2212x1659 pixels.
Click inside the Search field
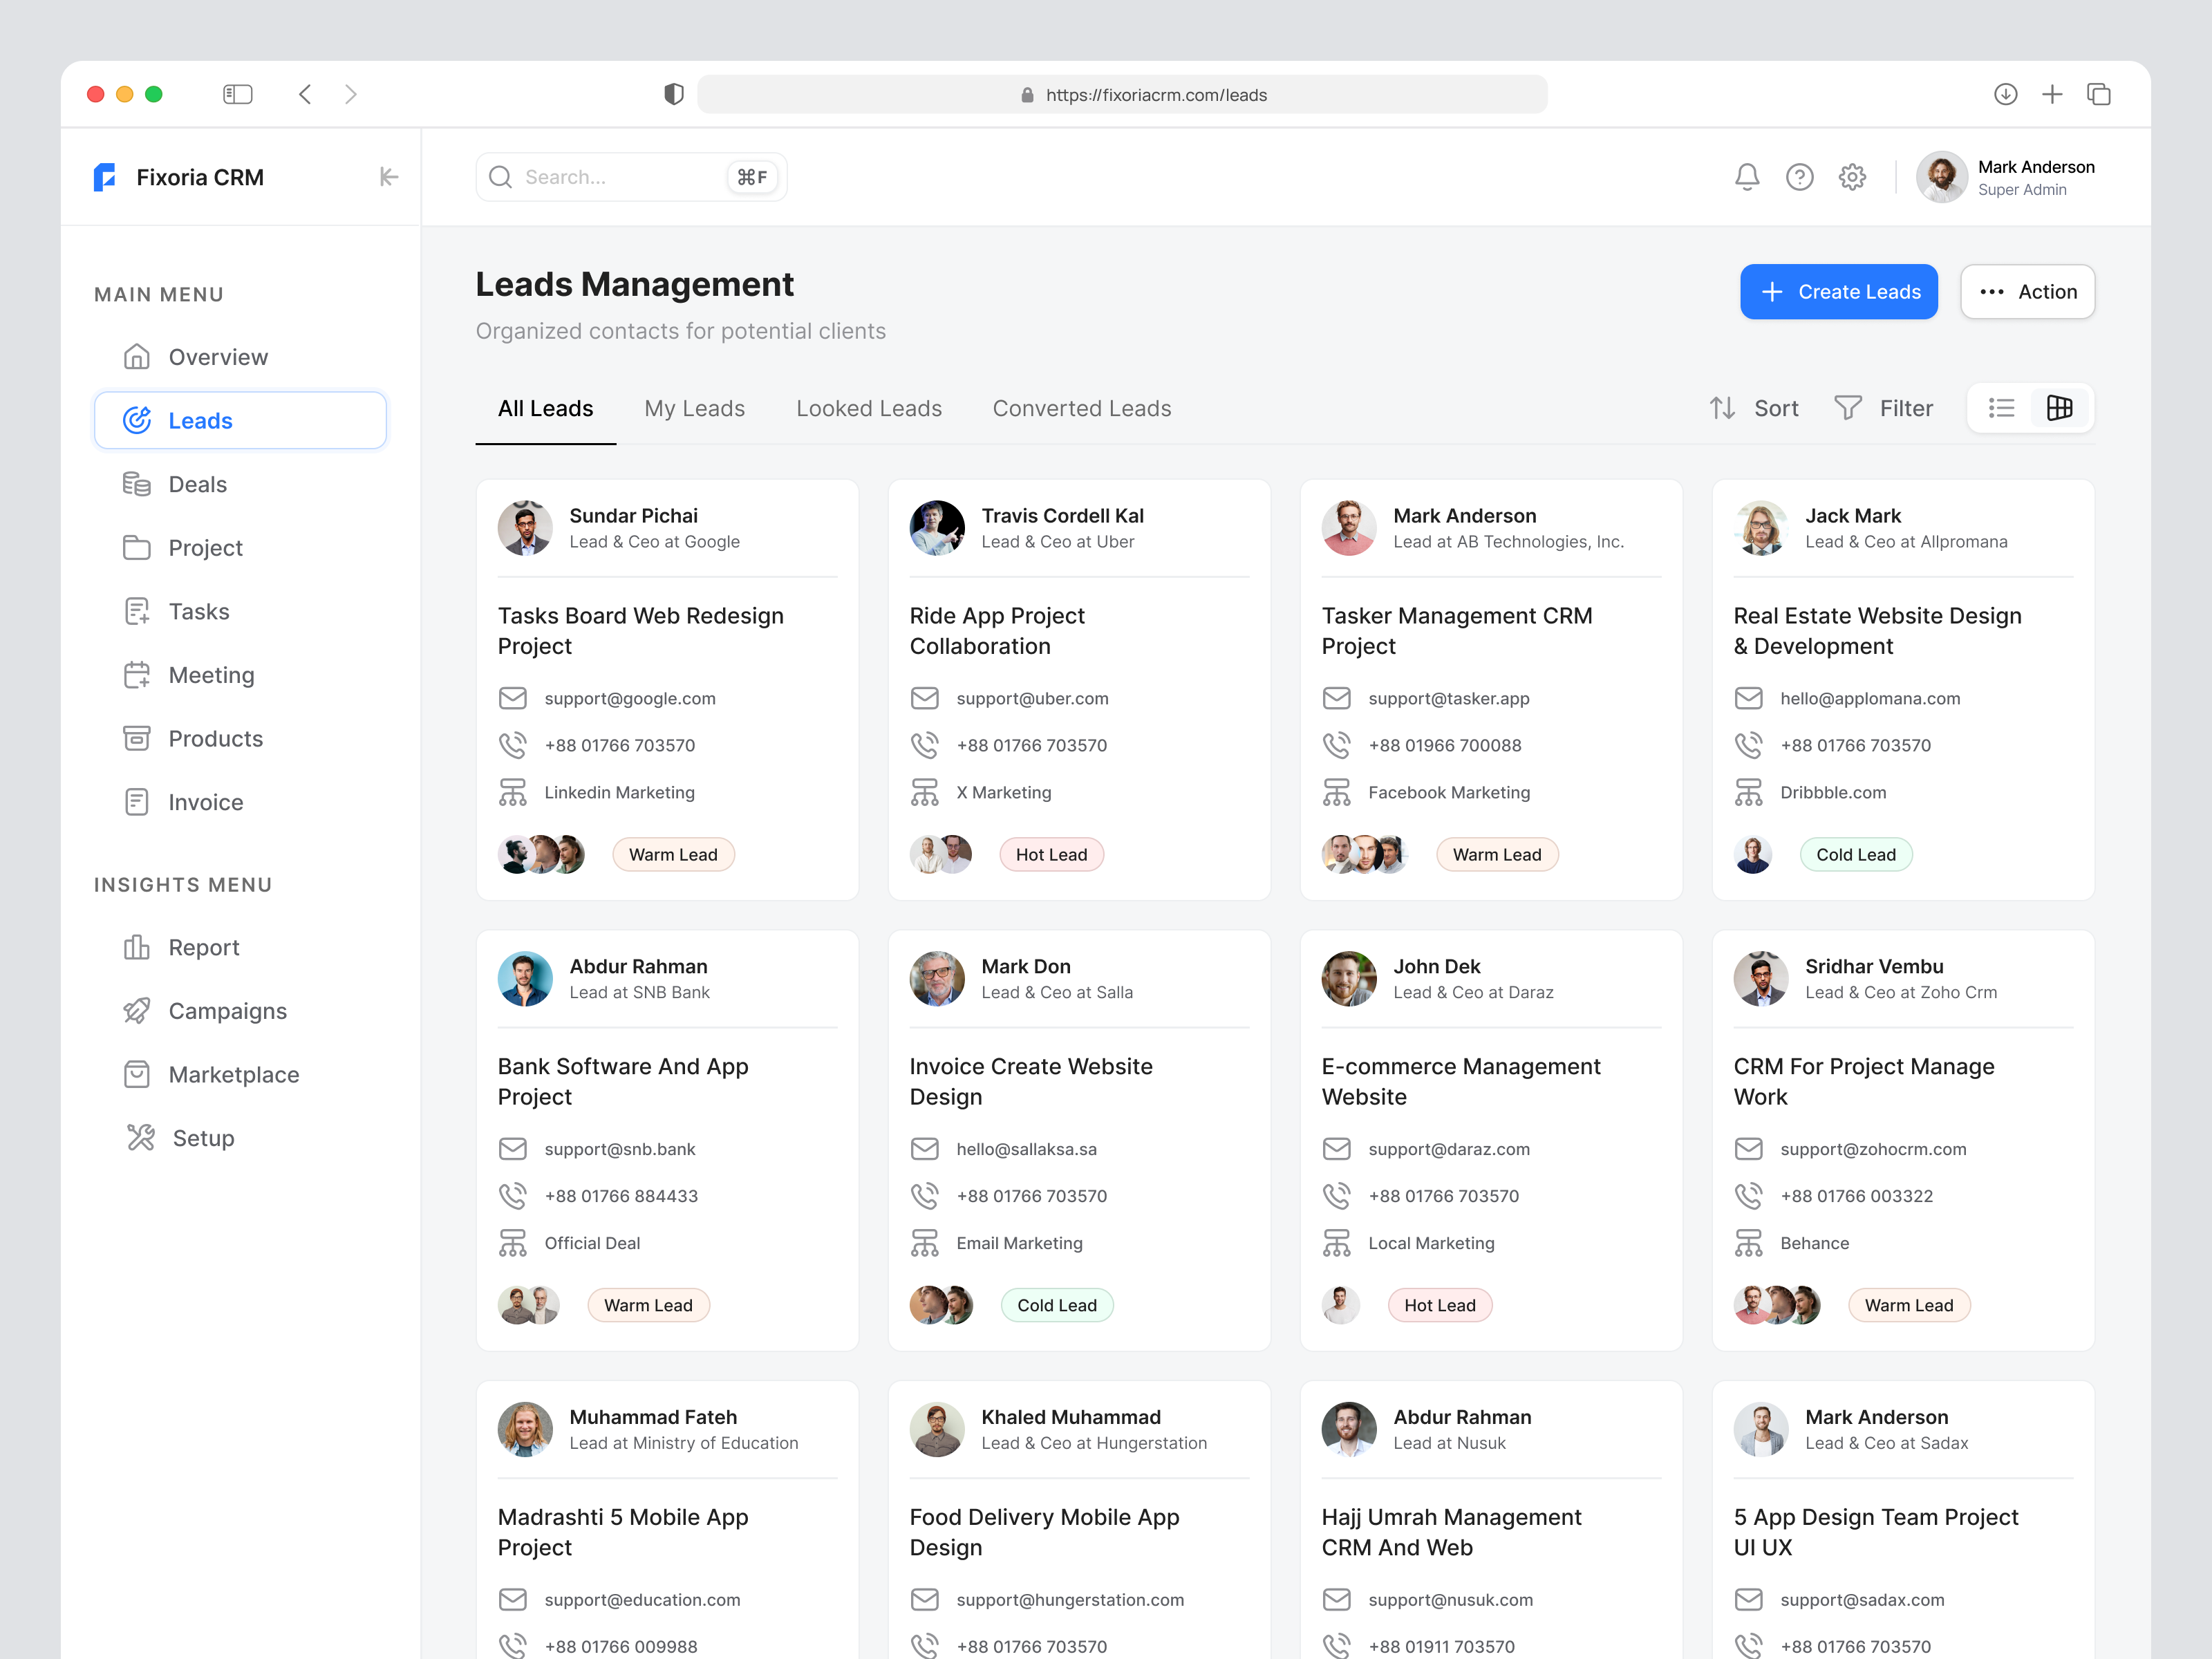[x=600, y=177]
